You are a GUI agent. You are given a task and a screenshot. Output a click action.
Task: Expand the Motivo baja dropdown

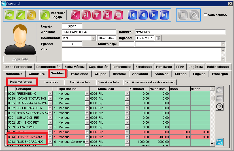point(223,44)
